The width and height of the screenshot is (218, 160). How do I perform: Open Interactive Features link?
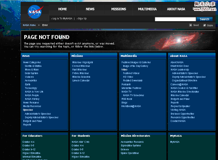pyautogui.click(x=131, y=88)
